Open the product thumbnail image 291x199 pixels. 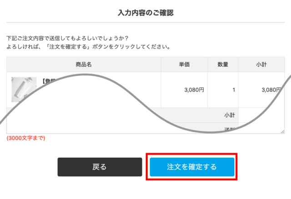coord(24,89)
